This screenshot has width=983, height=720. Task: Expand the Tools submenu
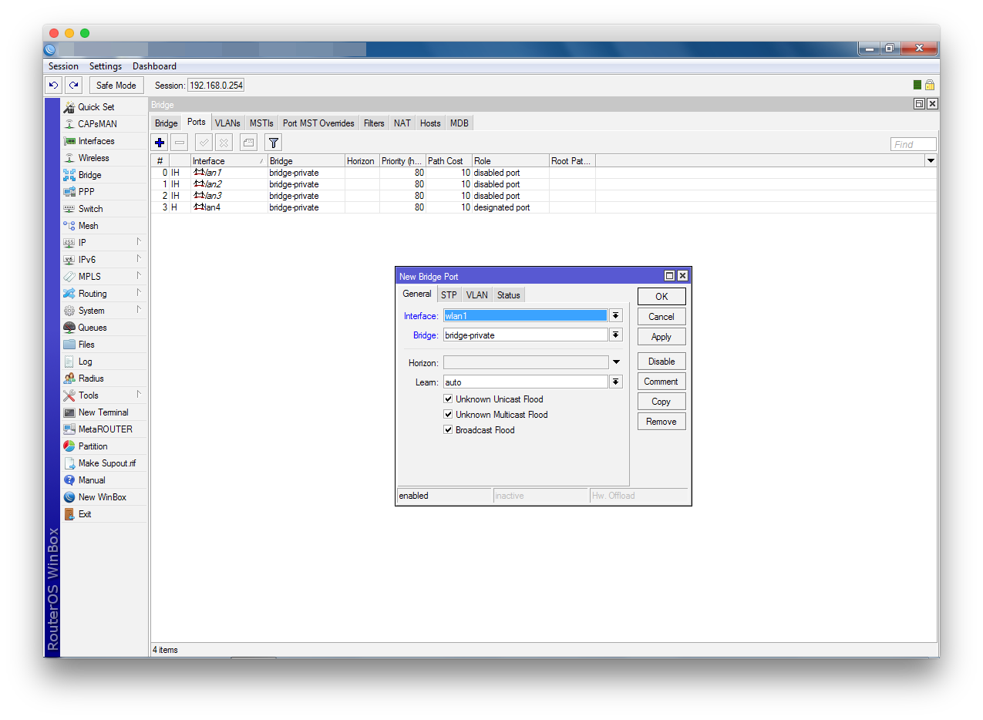pos(139,395)
